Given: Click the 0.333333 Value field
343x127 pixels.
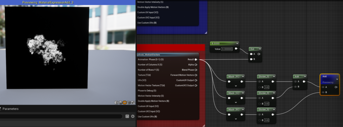Looking at the screenshot, I should click(227, 49).
